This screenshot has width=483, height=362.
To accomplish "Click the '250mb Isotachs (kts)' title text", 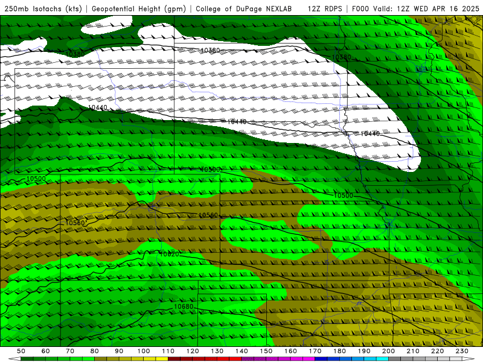I will (43, 9).
